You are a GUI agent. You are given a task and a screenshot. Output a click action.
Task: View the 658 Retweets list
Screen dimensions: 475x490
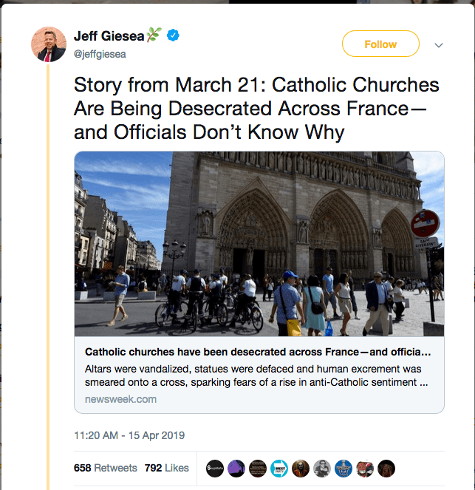[106, 468]
